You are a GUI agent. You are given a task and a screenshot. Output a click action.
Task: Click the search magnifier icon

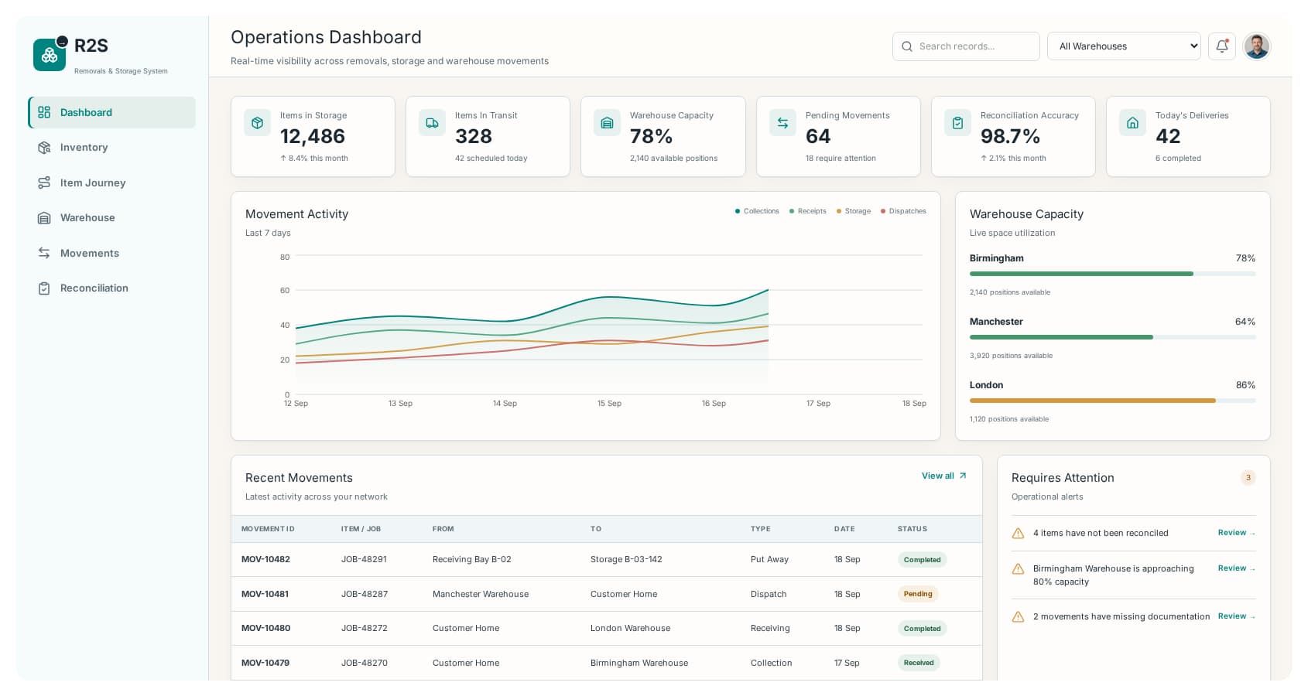tap(907, 46)
